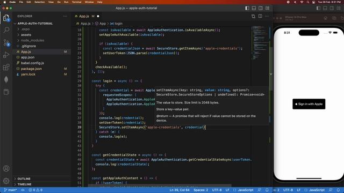The height and width of the screenshot is (193, 344).
Task: Open the package.json file
Action: 31,69
